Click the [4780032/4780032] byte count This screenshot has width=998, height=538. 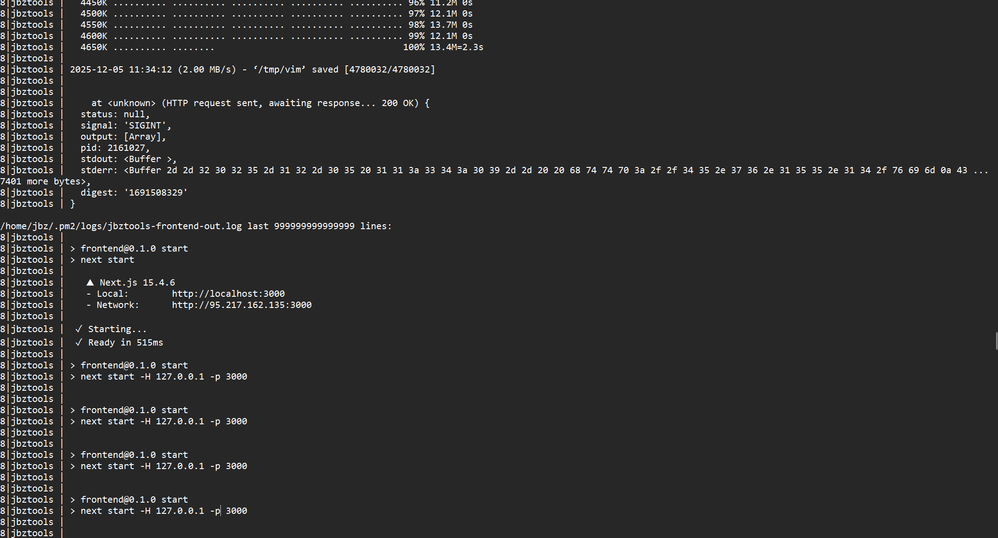point(389,69)
